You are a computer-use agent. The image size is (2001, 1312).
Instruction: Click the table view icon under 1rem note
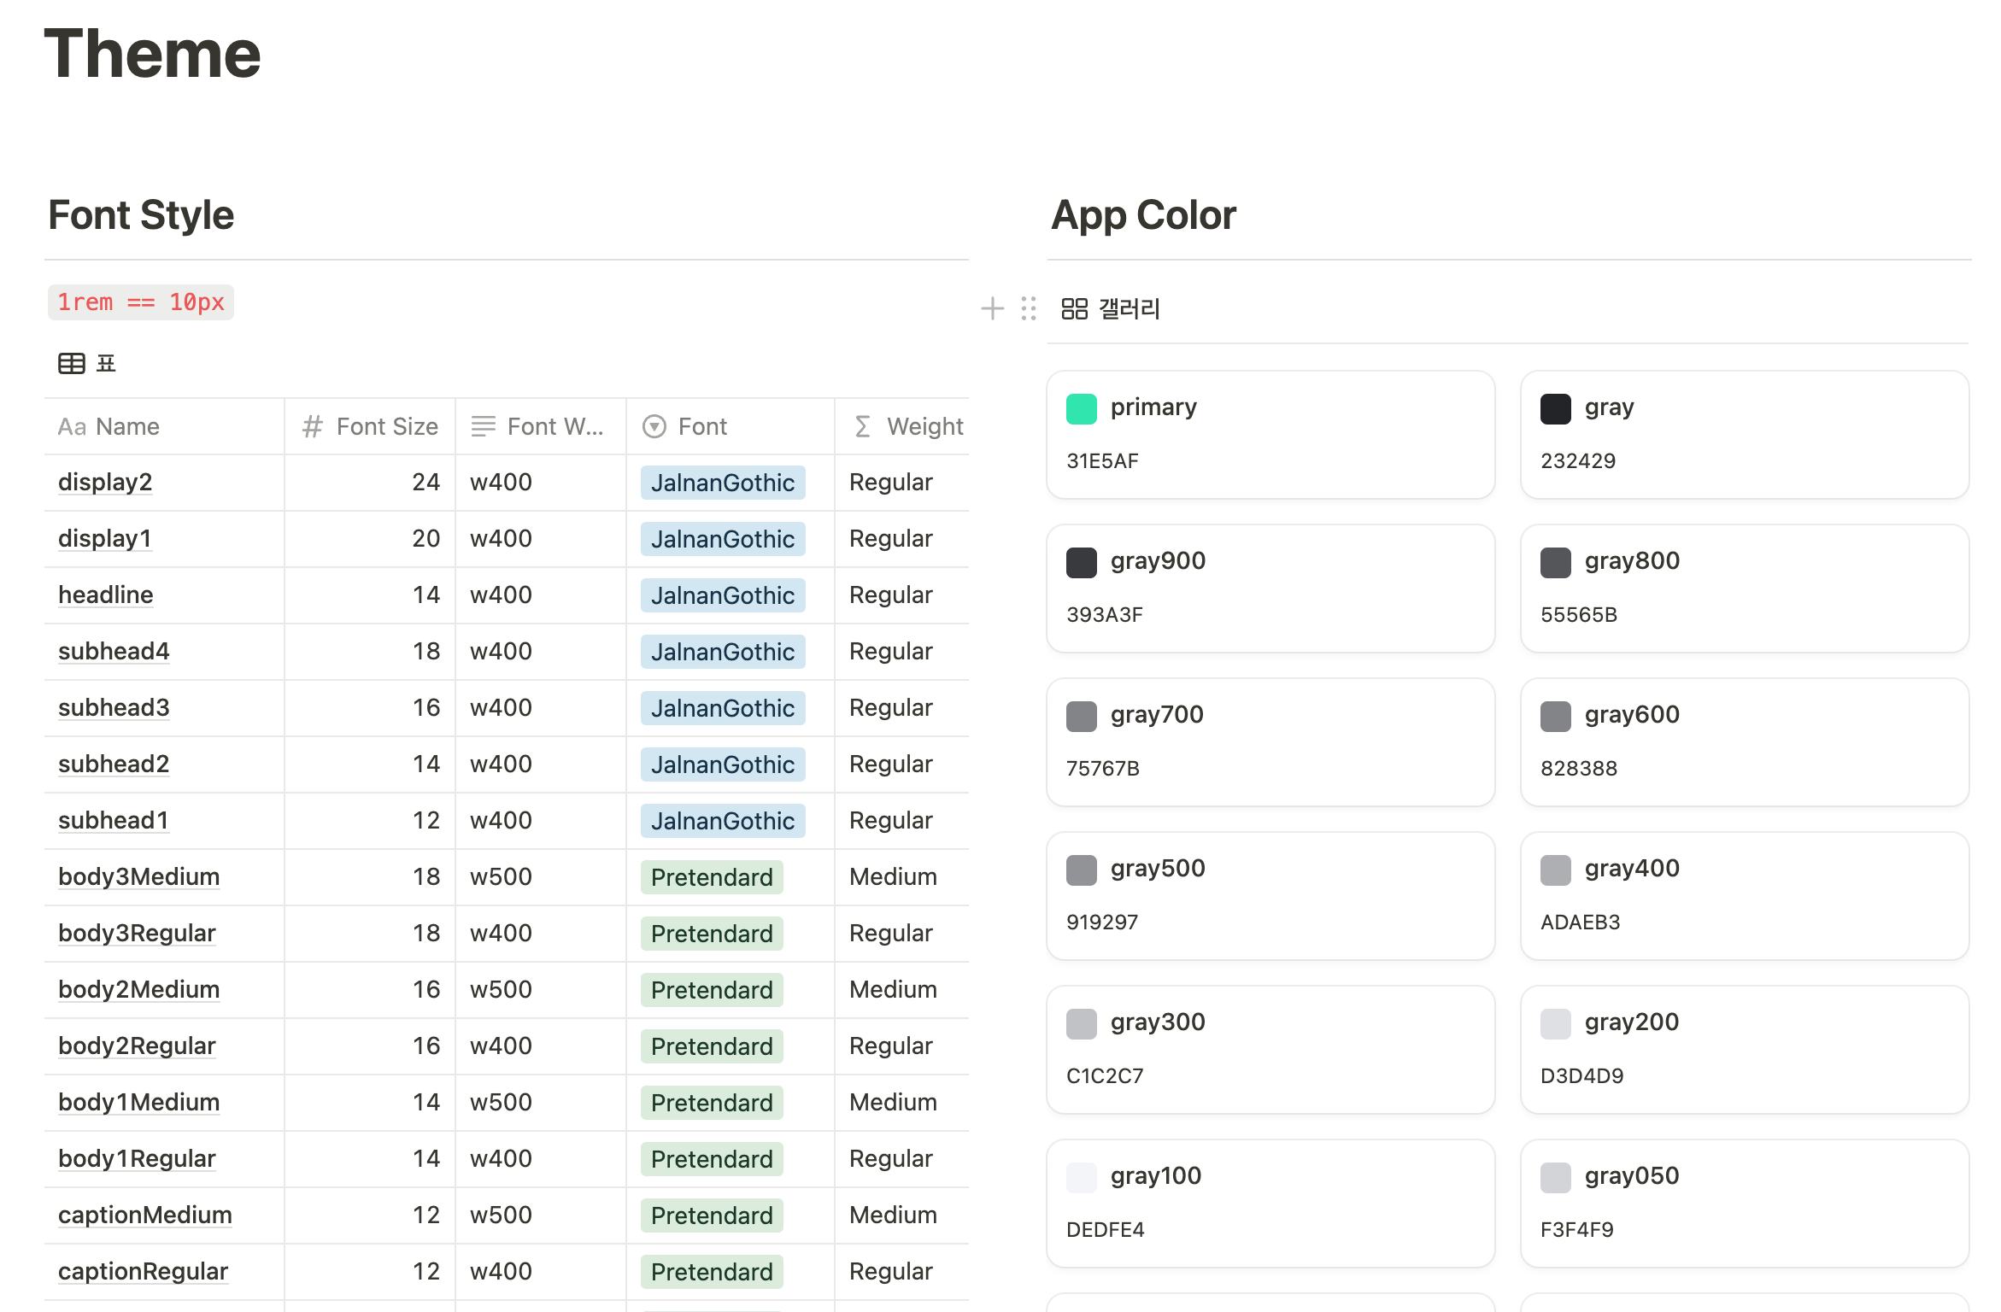point(72,364)
